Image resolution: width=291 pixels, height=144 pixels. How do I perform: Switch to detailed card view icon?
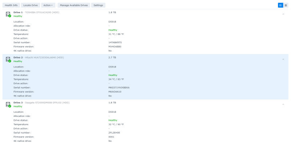[280, 5]
